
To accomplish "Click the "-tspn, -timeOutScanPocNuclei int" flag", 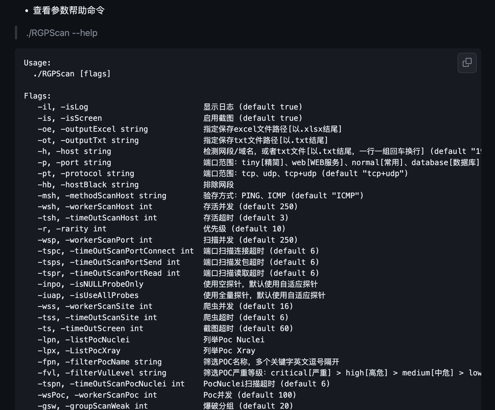I will pos(111,384).
